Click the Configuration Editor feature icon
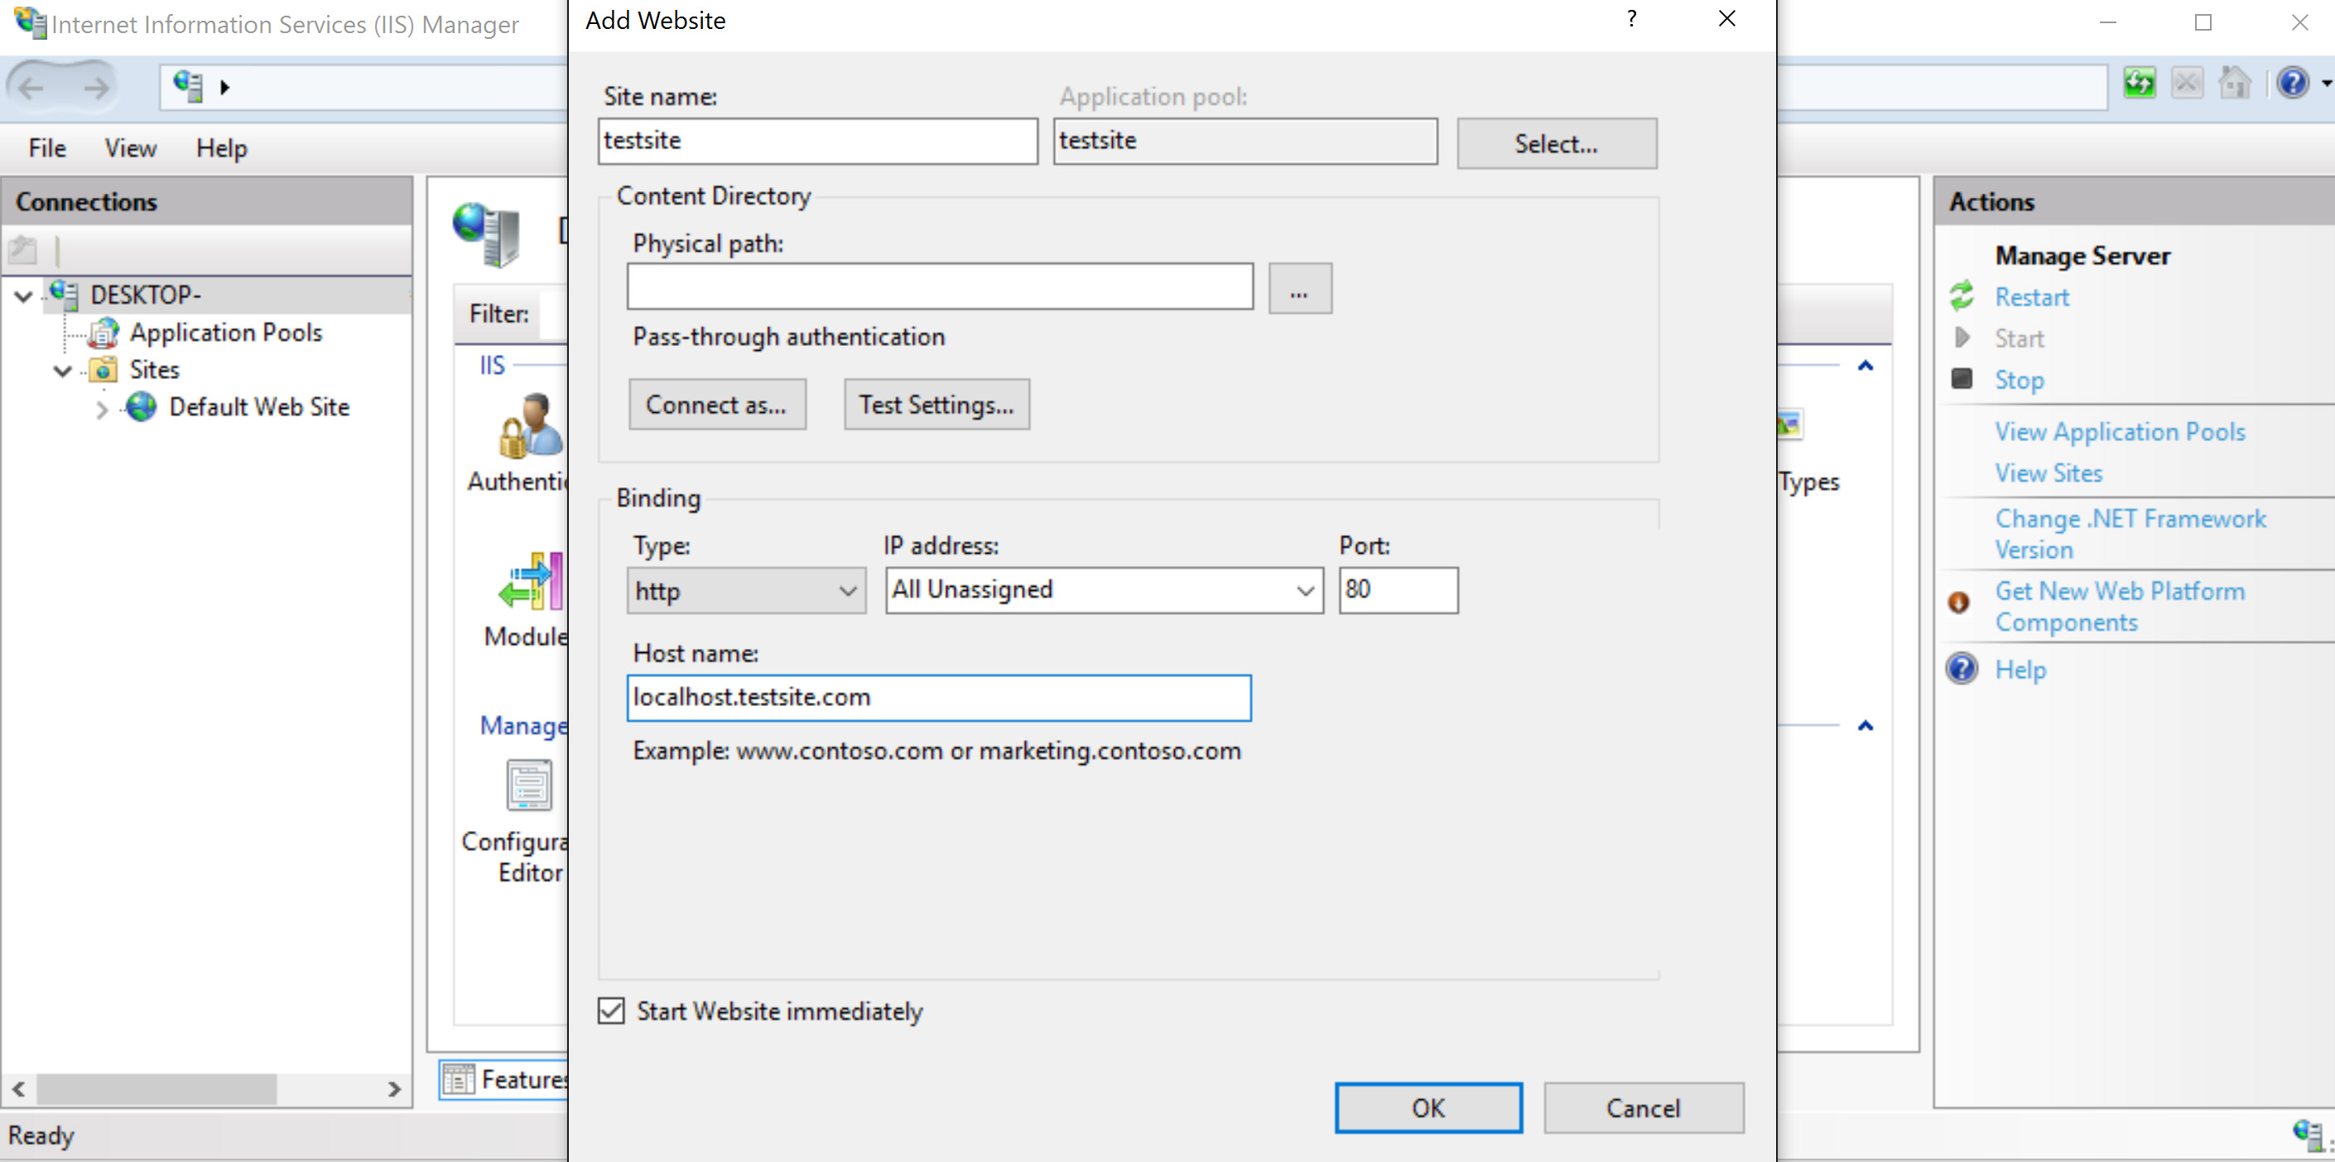This screenshot has width=2335, height=1162. tap(528, 785)
